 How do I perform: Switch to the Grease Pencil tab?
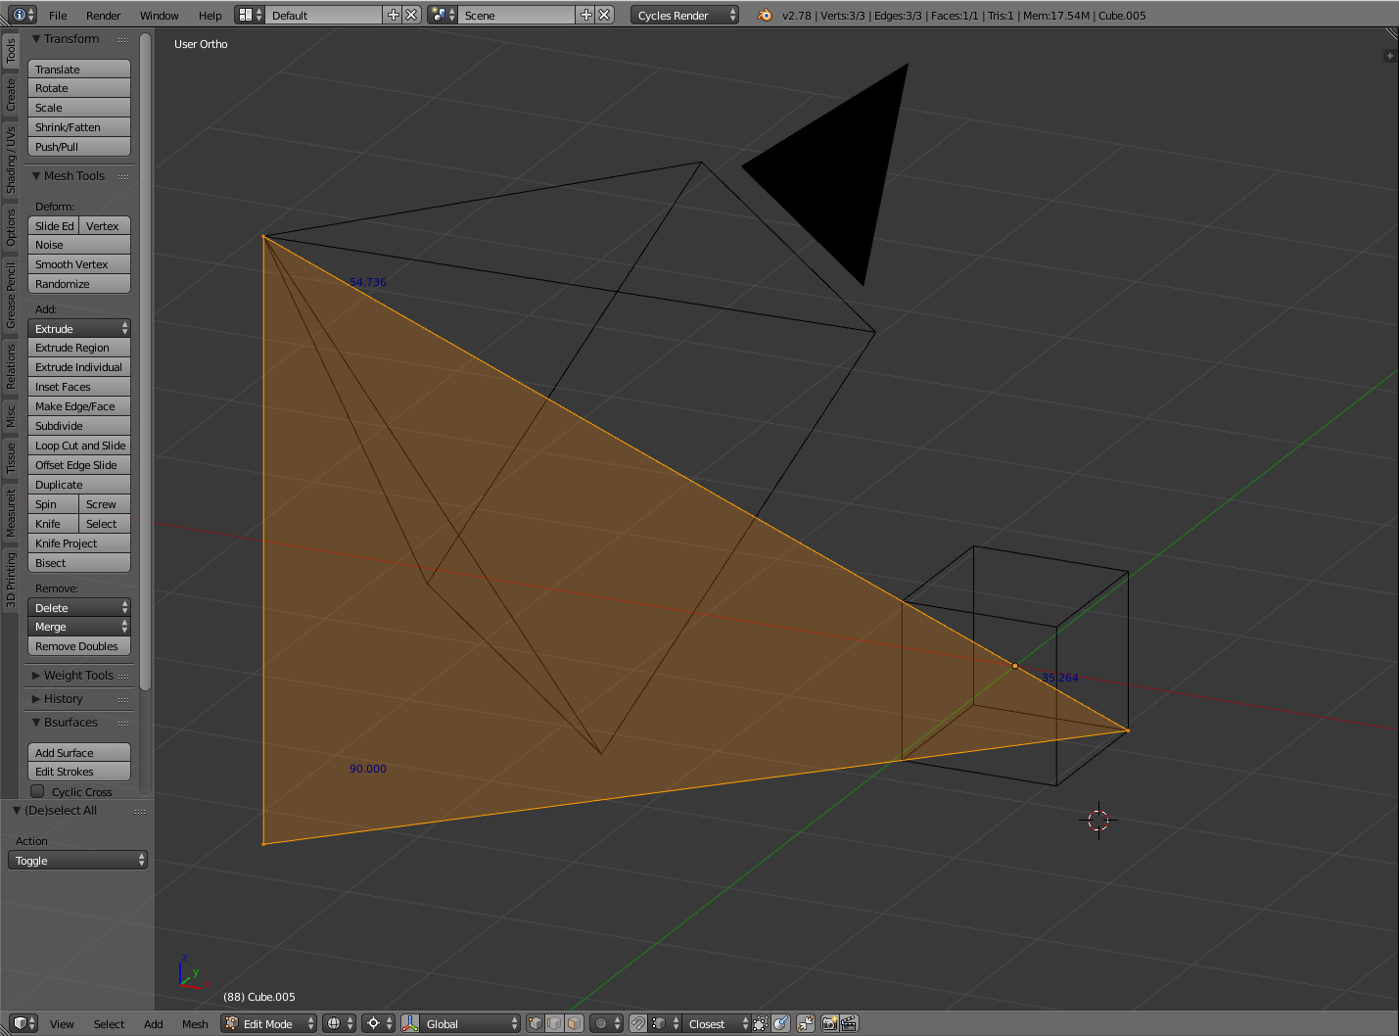click(x=11, y=295)
